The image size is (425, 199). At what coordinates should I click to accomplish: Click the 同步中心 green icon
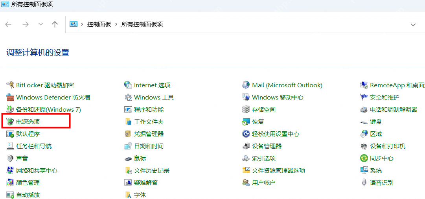(x=364, y=158)
